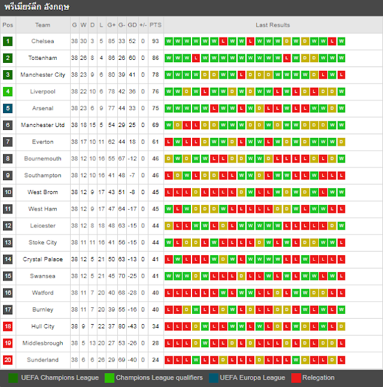The height and width of the screenshot is (387, 383).
Task: View the Middlesbrough team name
Action: coord(43,343)
